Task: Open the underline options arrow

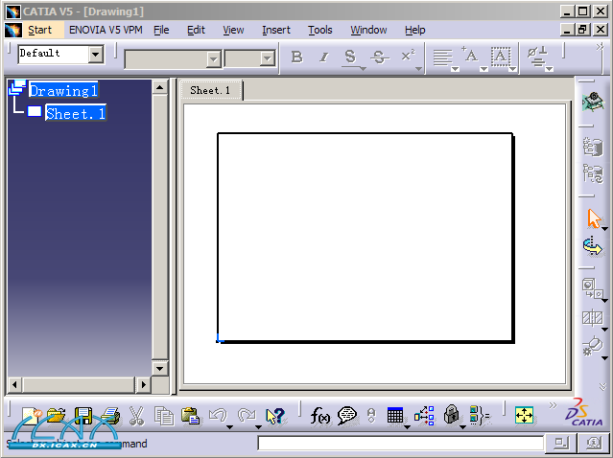Action: point(363,69)
